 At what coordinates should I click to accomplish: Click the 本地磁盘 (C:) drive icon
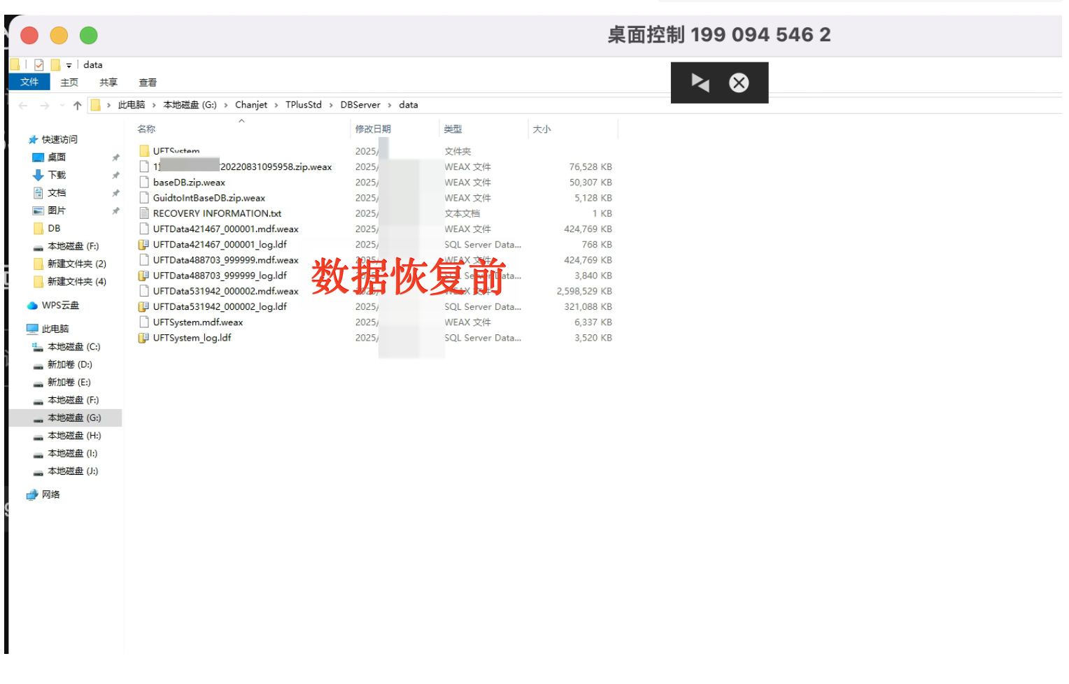coord(38,347)
